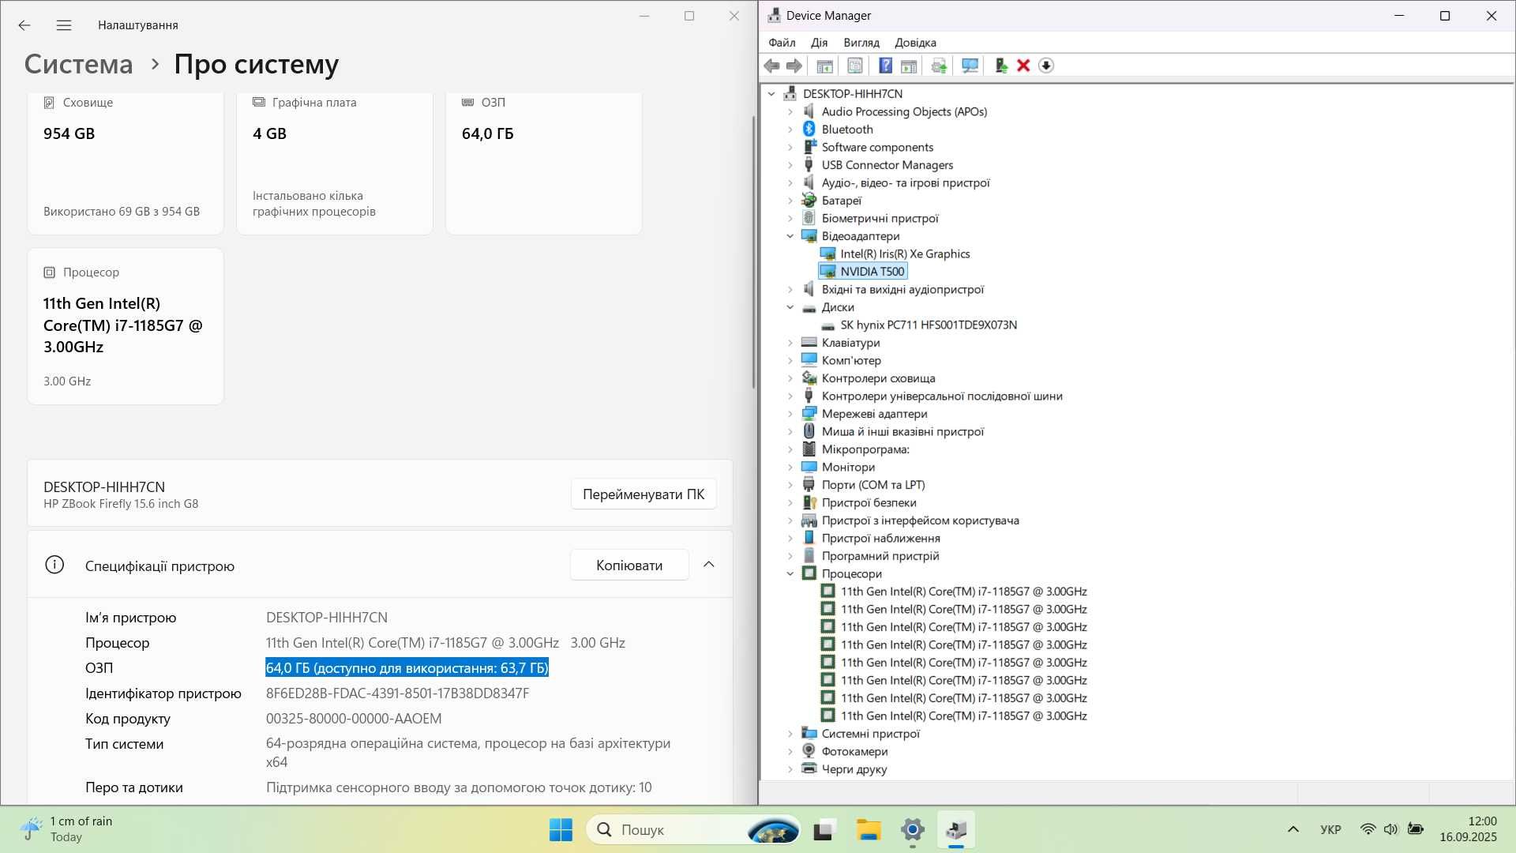The image size is (1516, 853).
Task: Expand the USB Connector Managers category
Action: (x=790, y=165)
